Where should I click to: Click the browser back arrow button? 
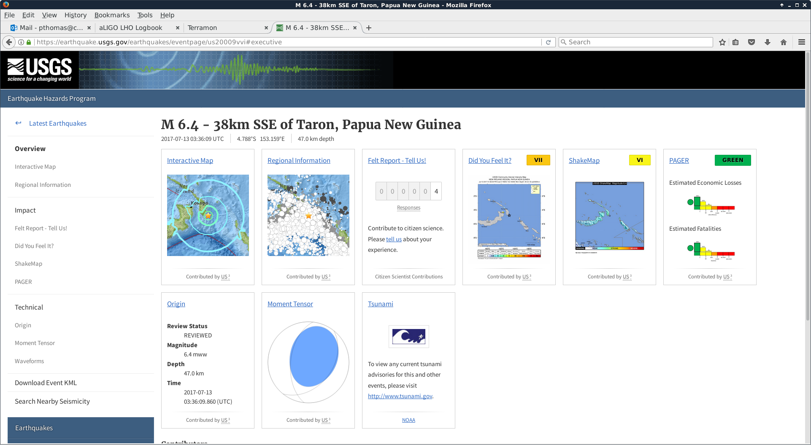coord(9,42)
